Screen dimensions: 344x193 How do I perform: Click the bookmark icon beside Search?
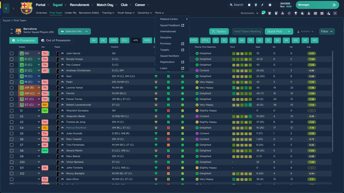coord(249,5)
